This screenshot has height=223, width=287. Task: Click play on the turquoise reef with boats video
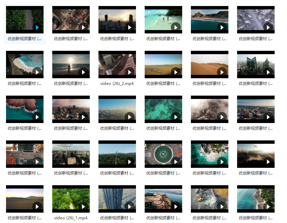click(176, 117)
